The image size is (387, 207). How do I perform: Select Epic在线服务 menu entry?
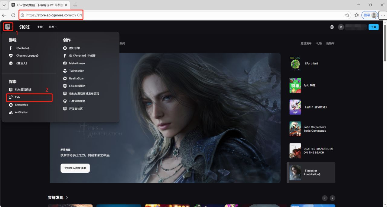click(74, 86)
